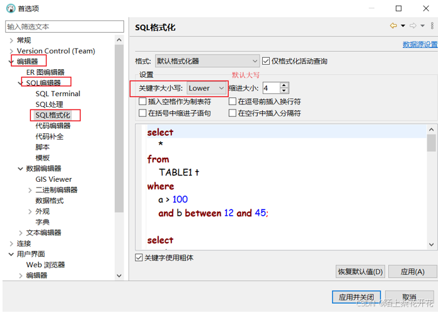Click tree panel scrollbar down arrow
This screenshot has width=438, height=312.
(119, 276)
